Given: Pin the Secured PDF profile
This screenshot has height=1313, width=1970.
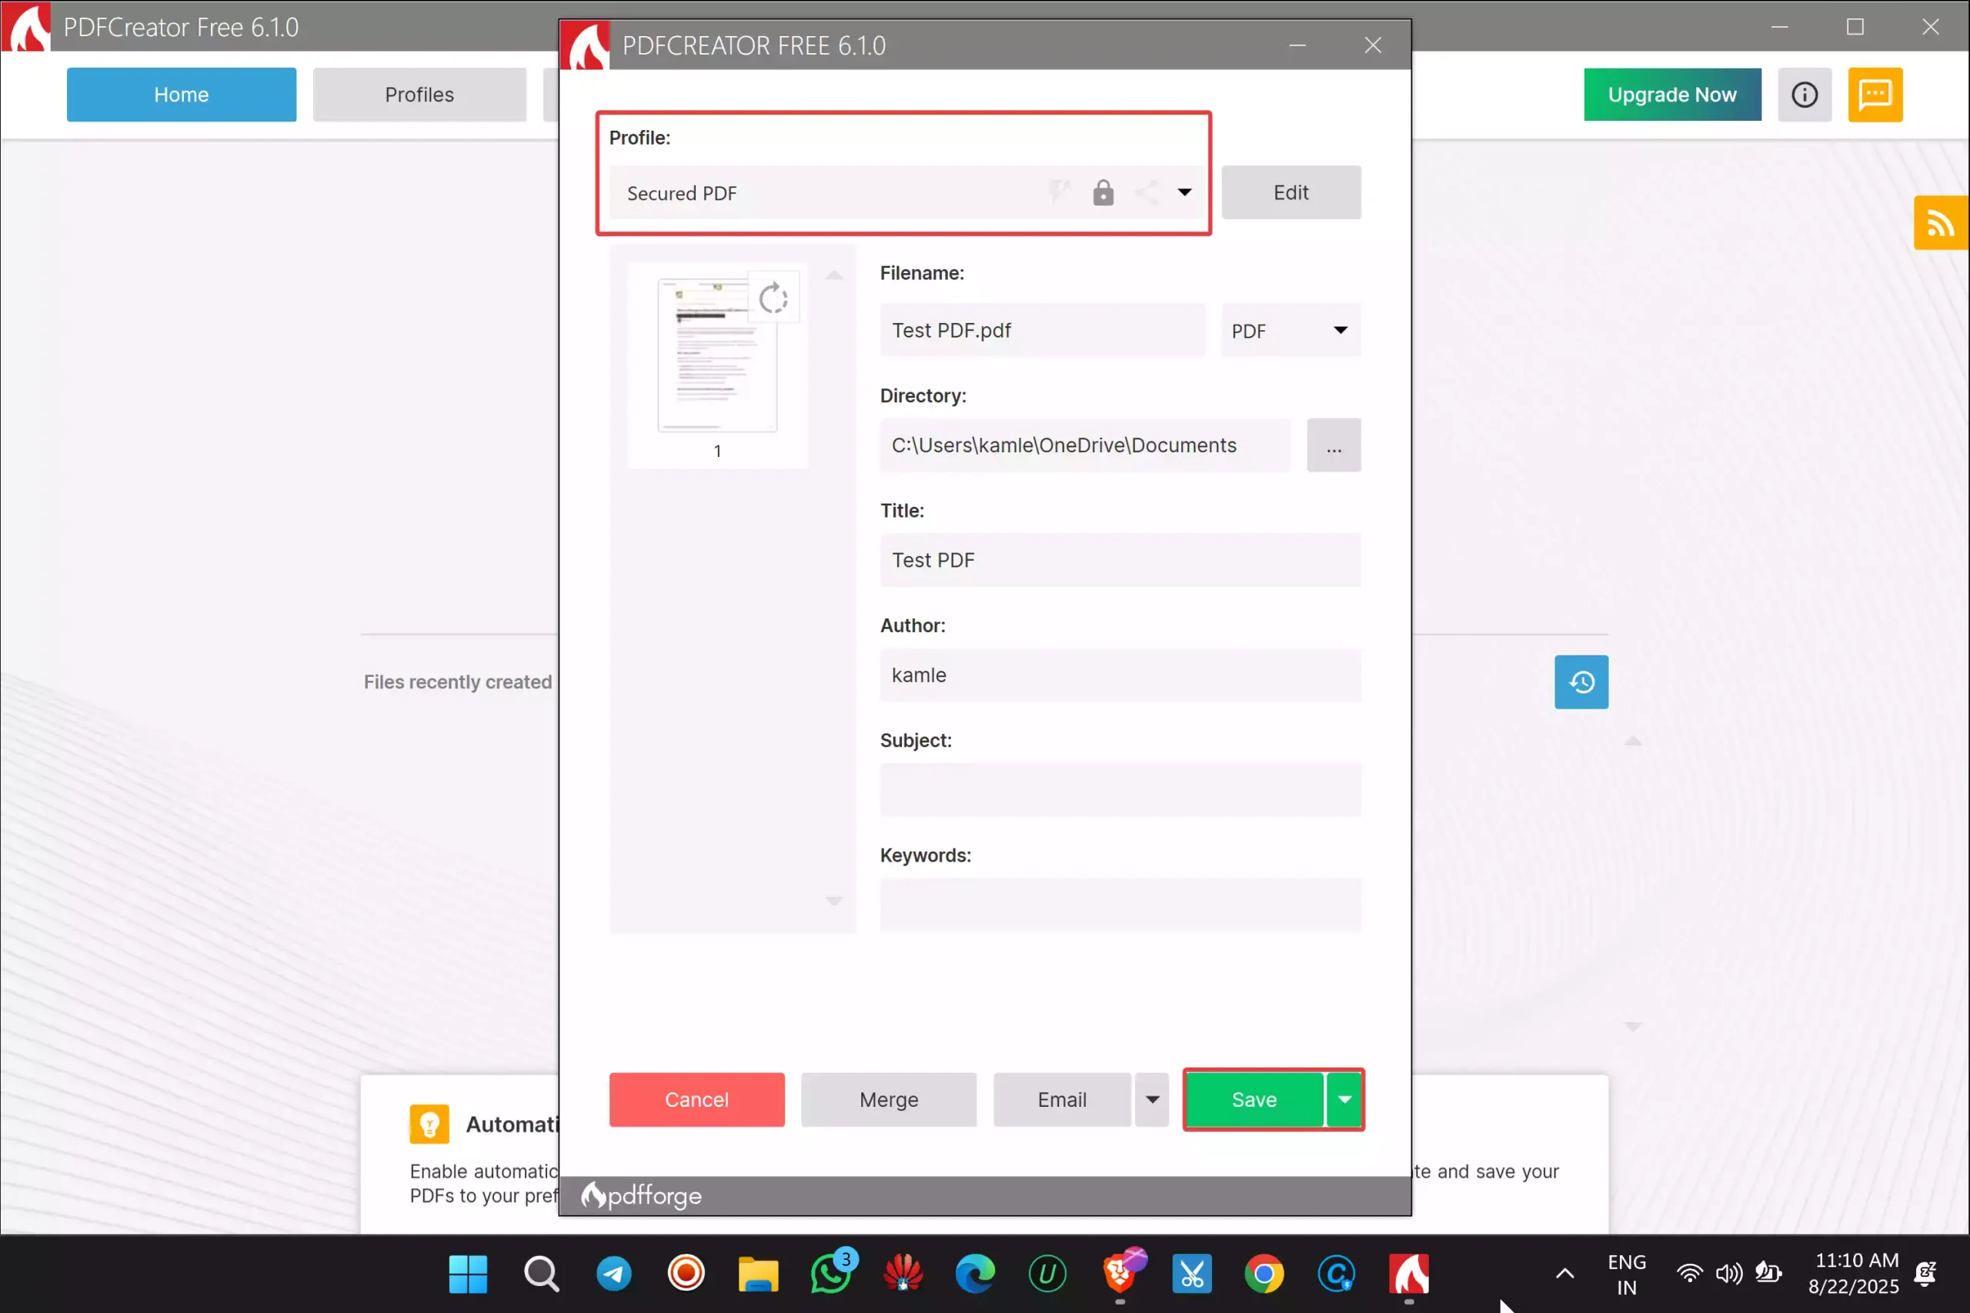Looking at the screenshot, I should pos(1060,192).
